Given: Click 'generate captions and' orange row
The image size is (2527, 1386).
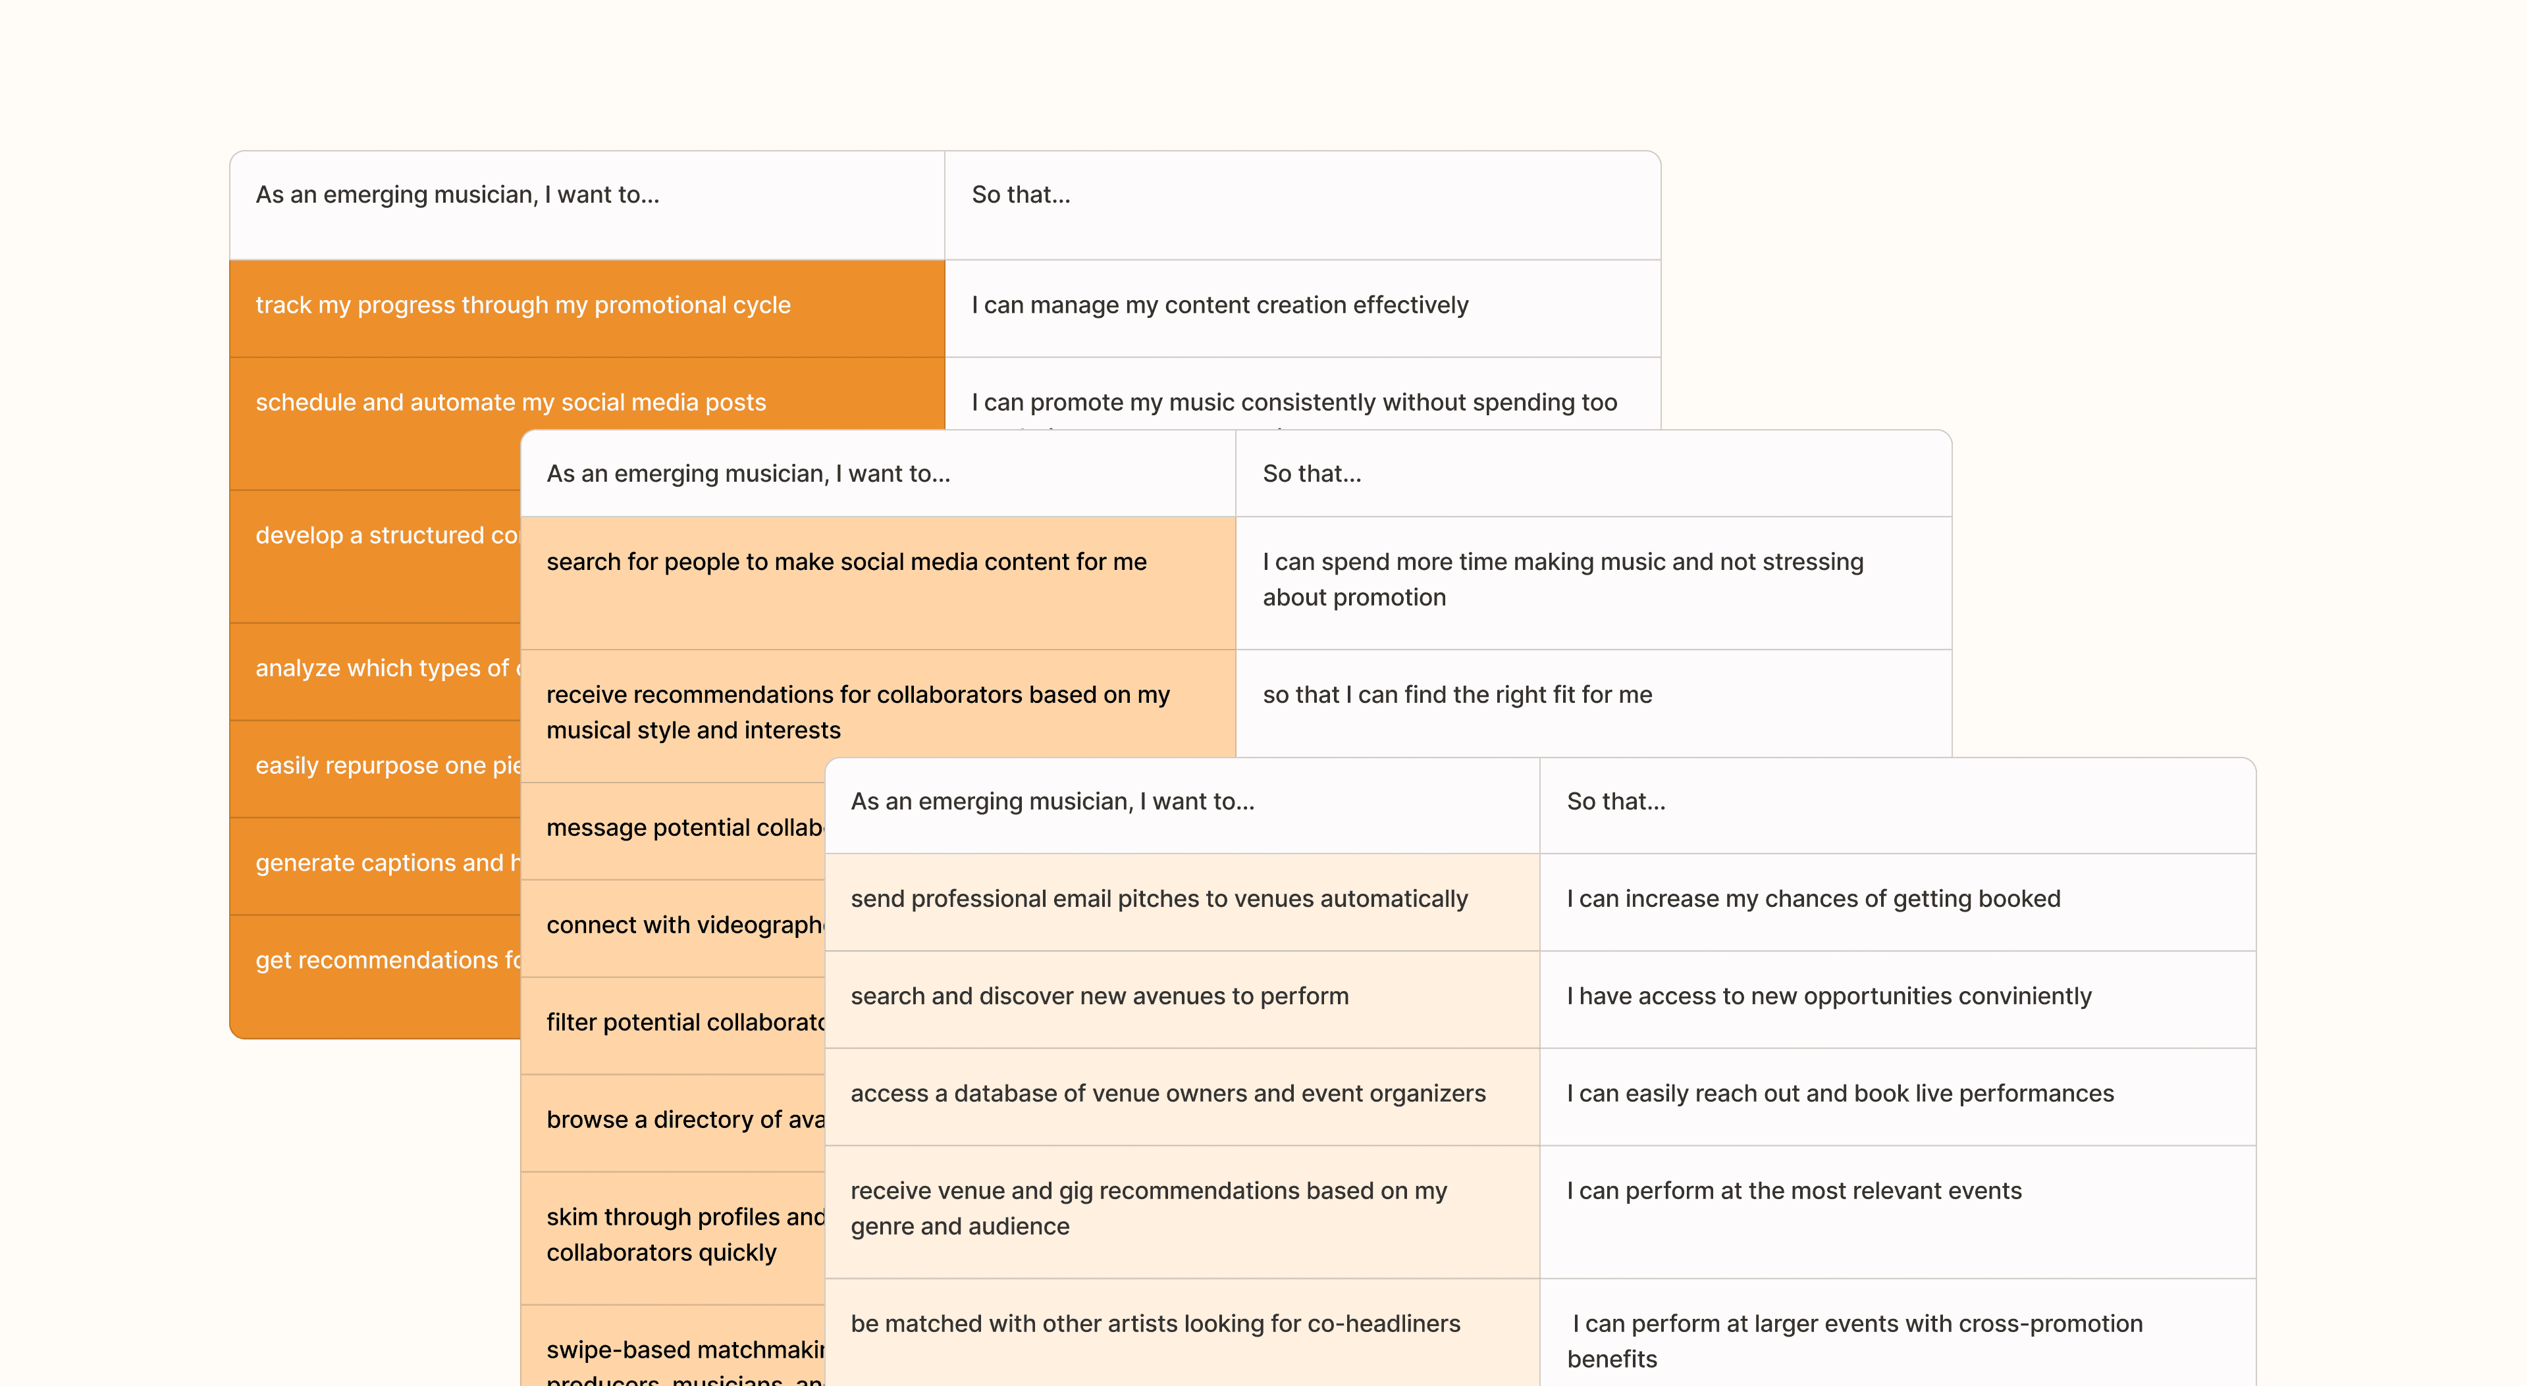Looking at the screenshot, I should [375, 865].
